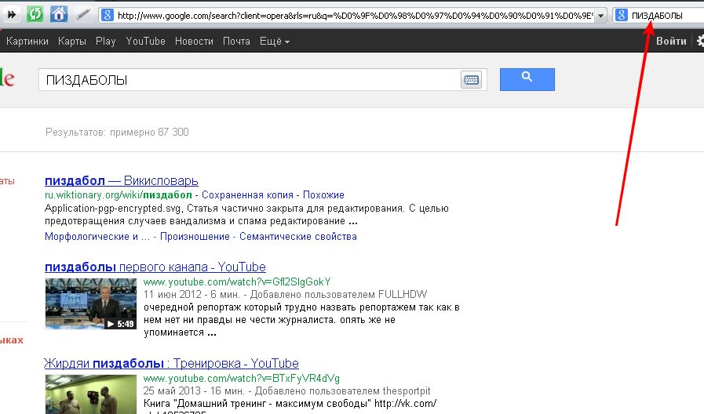Open the settings gear icon

pos(700,42)
